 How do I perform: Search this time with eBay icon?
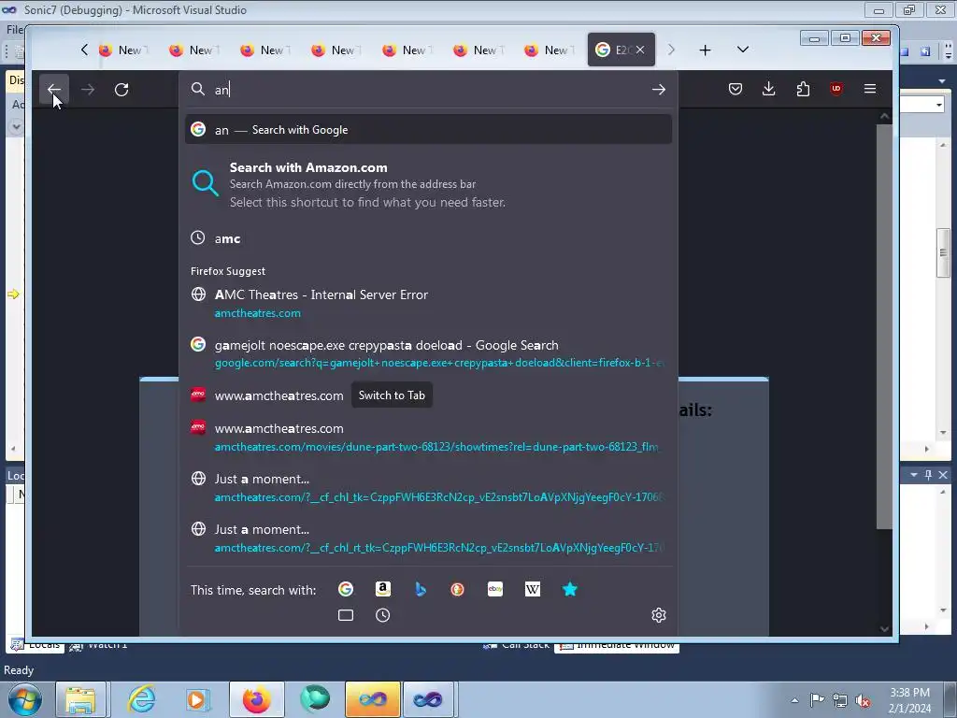[495, 589]
